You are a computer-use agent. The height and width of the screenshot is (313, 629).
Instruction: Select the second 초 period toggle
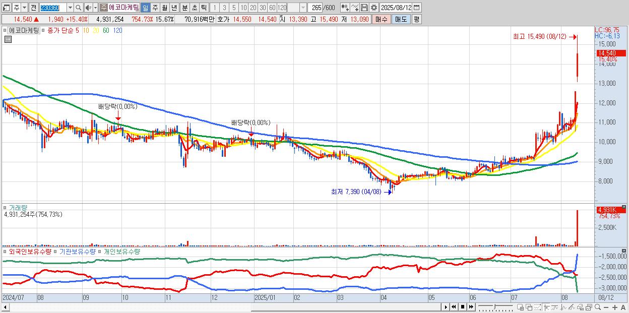pyautogui.click(x=194, y=8)
